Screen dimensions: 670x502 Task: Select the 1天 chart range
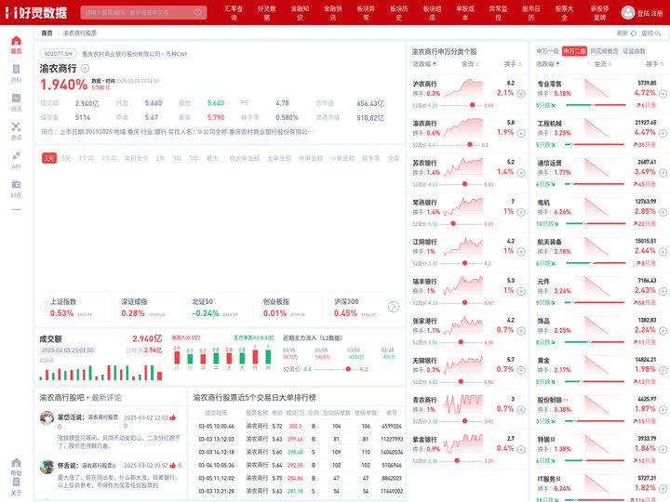point(49,158)
